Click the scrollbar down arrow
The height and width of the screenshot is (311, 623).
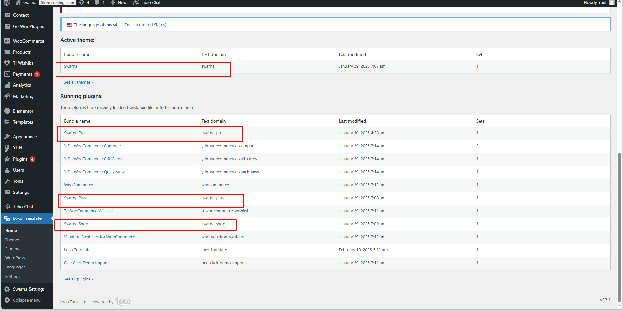619,305
